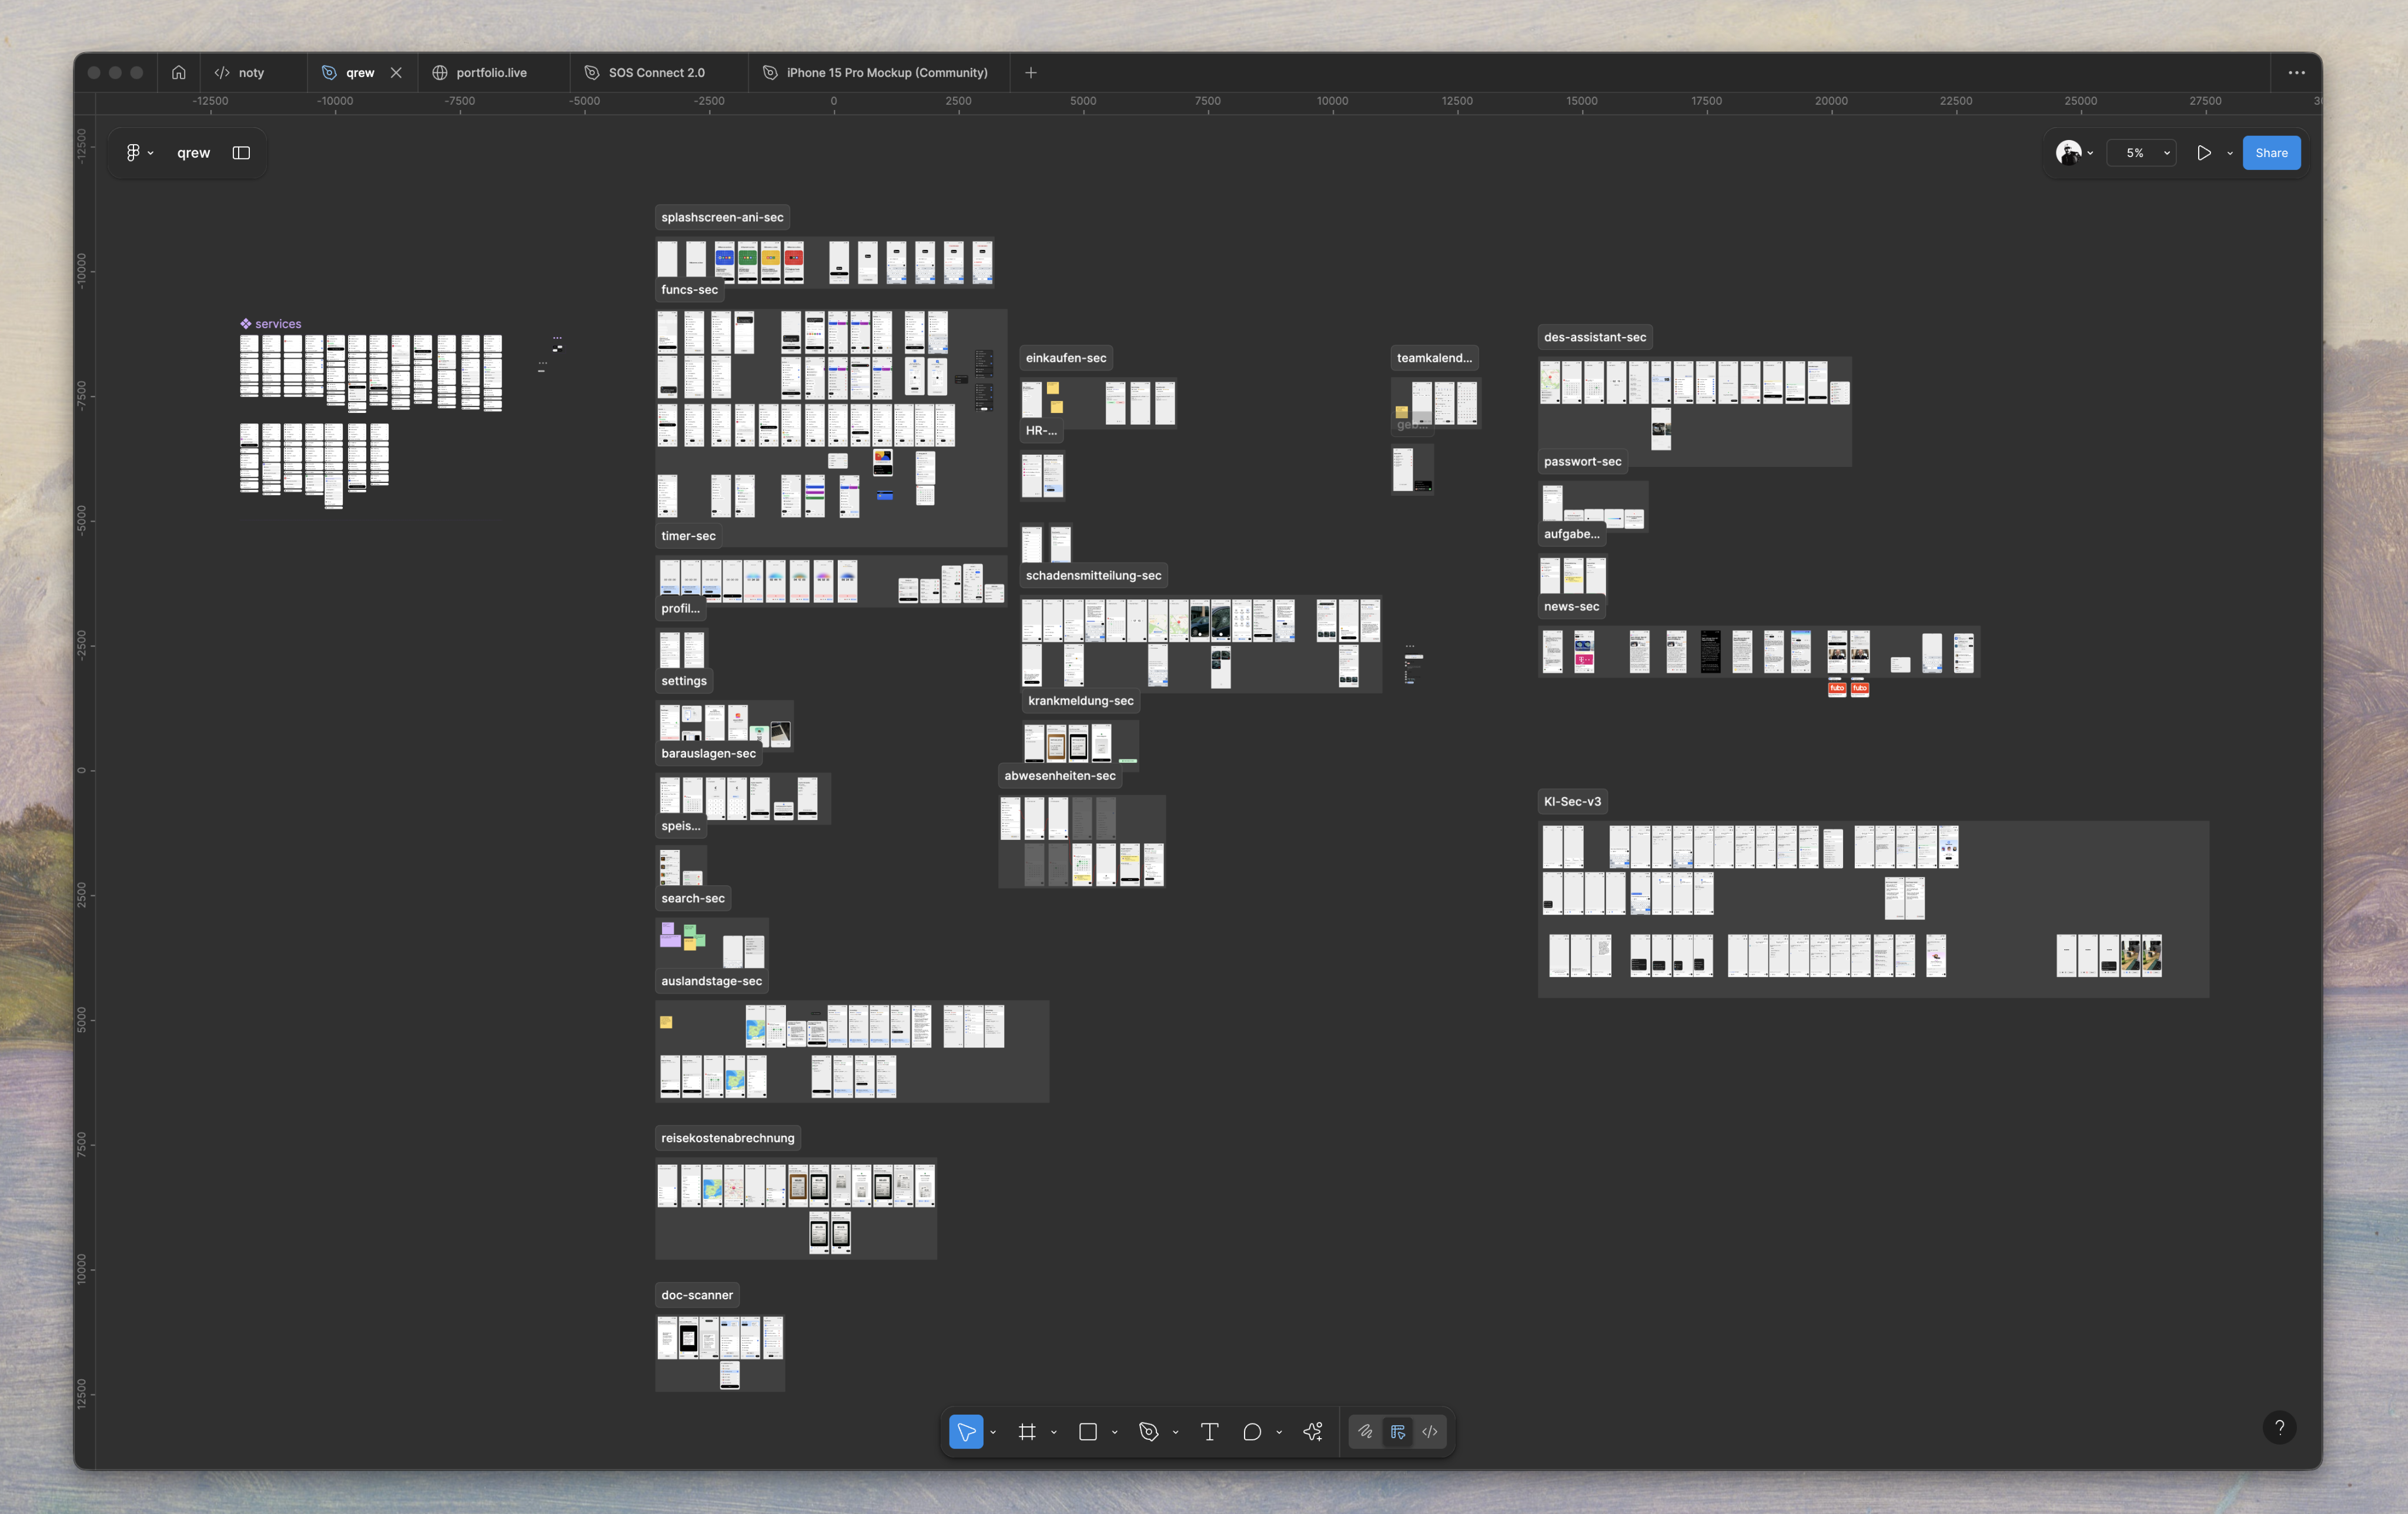Select the Move tool

(965, 1432)
